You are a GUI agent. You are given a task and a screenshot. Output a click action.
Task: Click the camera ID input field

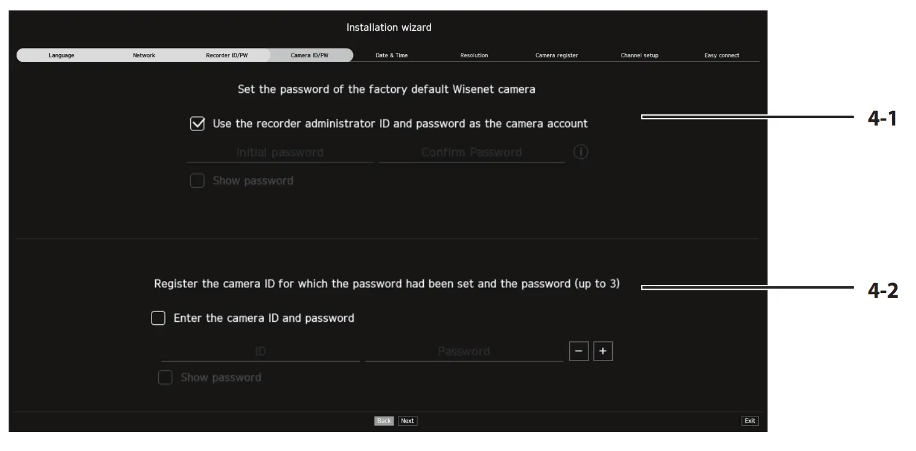pyautogui.click(x=260, y=351)
